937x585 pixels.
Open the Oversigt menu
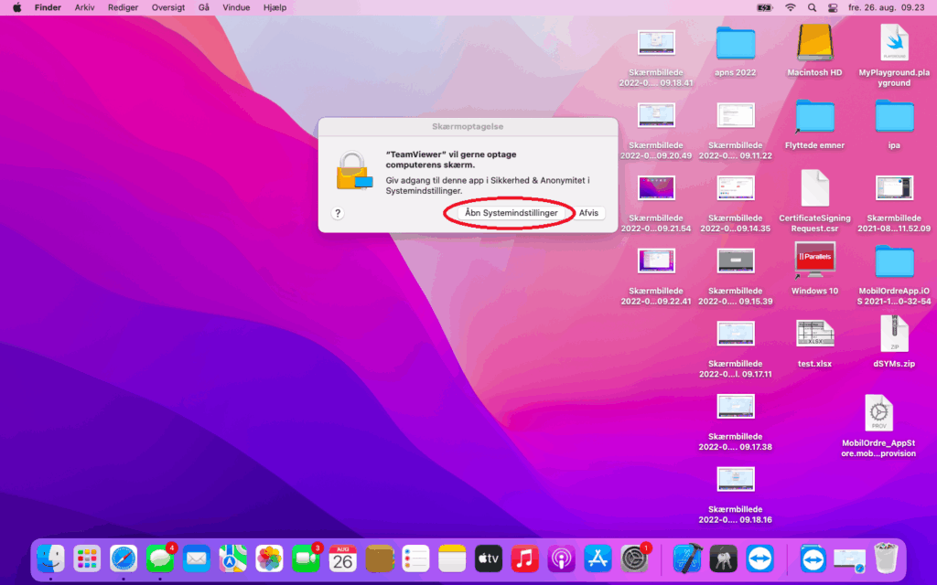click(x=167, y=7)
